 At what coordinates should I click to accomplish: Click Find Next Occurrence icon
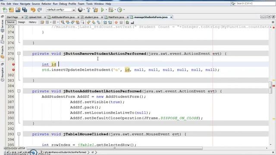(x=72, y=22)
